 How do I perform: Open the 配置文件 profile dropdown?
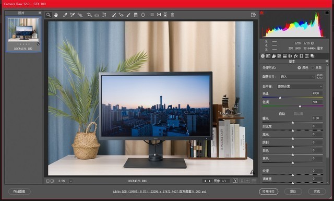click(x=297, y=77)
